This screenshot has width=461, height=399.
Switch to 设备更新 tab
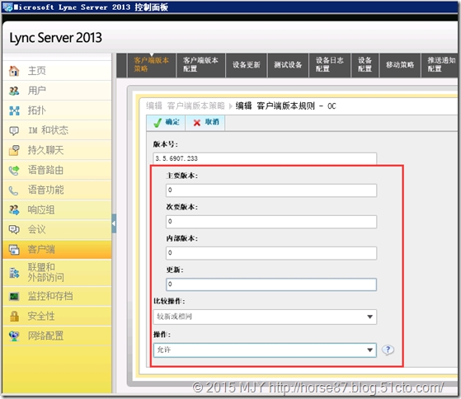coord(247,64)
